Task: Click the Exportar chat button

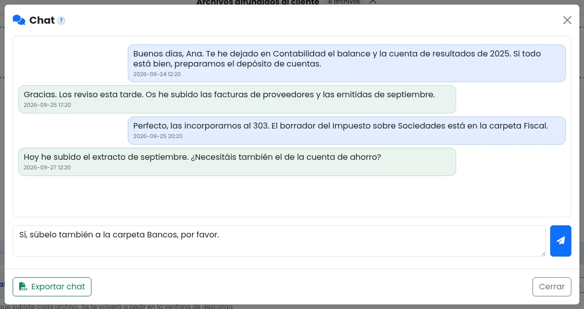Action: [52, 287]
